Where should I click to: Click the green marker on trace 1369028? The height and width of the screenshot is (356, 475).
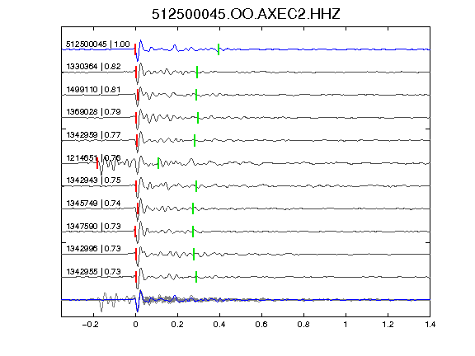pyautogui.click(x=198, y=118)
